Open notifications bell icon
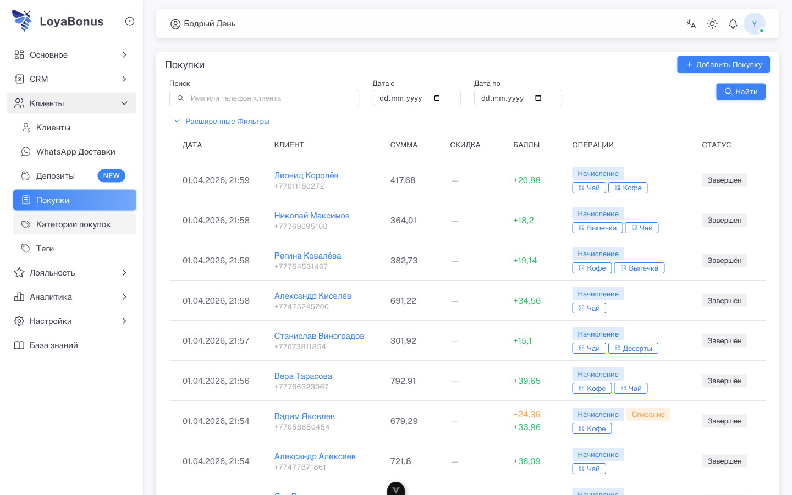 pyautogui.click(x=733, y=24)
